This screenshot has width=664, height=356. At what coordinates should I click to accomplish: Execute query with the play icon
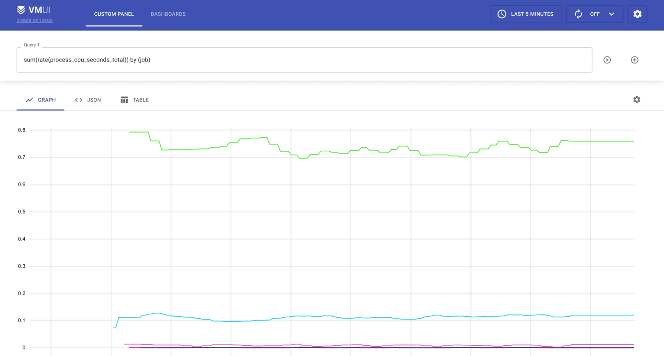(x=607, y=60)
